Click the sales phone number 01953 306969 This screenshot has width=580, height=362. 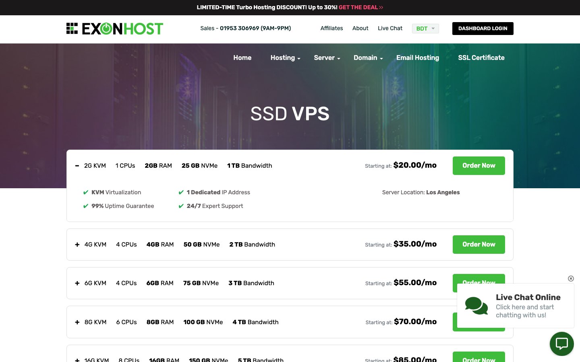255,28
